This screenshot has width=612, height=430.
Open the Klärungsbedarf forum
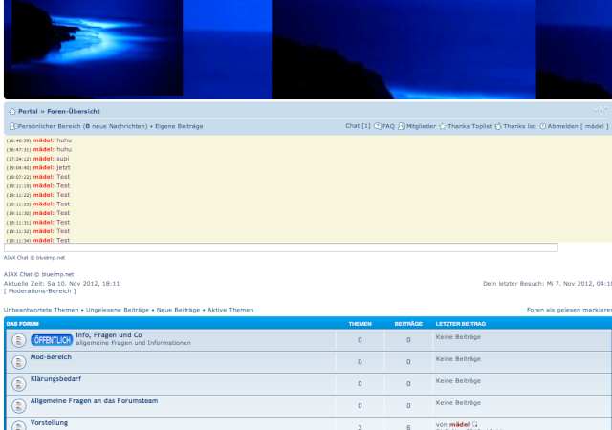point(55,379)
